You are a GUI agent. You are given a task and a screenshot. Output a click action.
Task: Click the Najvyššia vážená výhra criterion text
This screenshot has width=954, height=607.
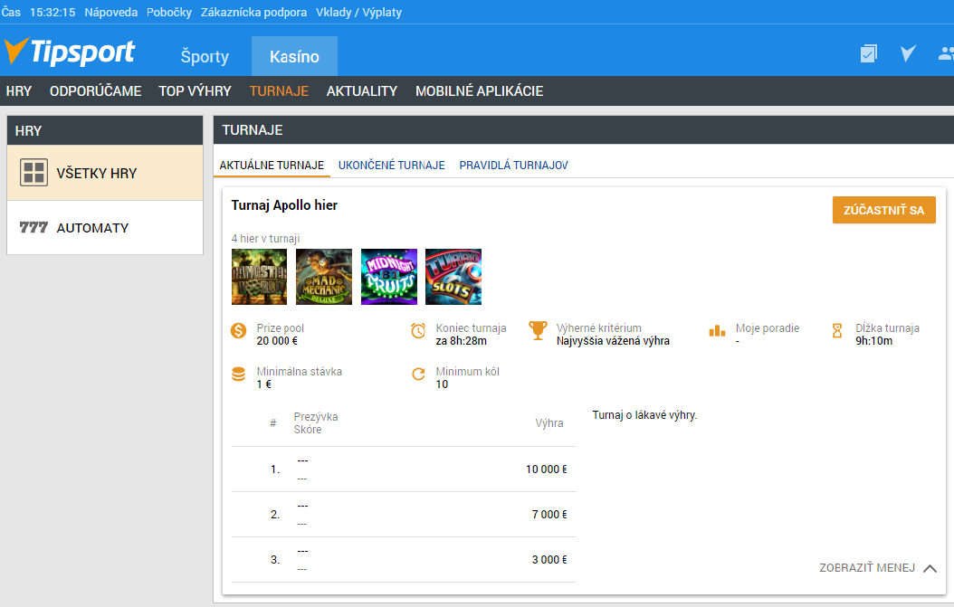613,341
